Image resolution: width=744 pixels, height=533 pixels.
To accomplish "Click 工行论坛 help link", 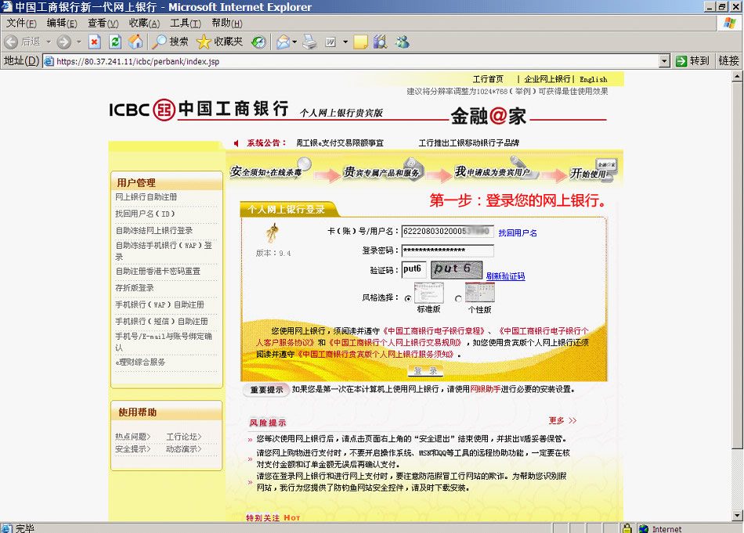I will point(183,436).
